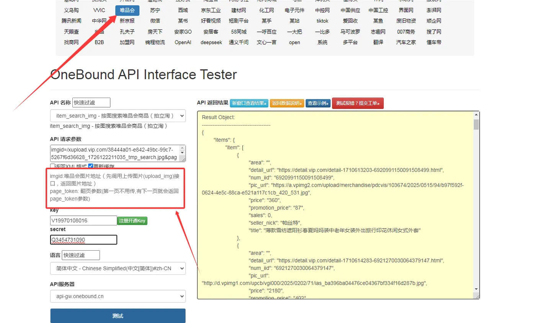Select the 废旧物资 tab
This screenshot has width=536, height=323.
click(406, 21)
